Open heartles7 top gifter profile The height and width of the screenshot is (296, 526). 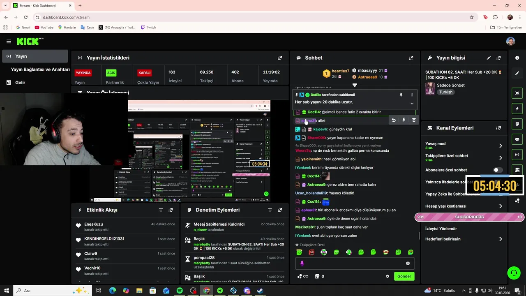tap(340, 71)
